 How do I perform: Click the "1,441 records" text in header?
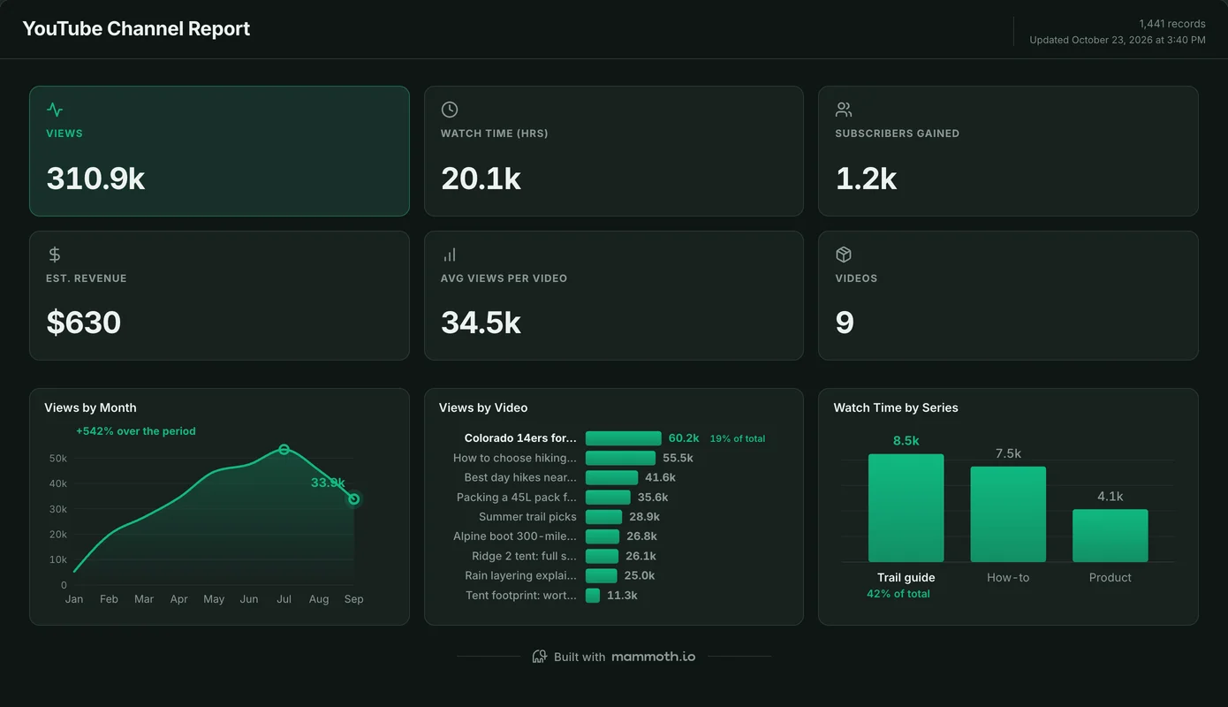click(x=1172, y=24)
